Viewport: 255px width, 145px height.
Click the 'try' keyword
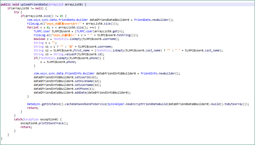16,12
